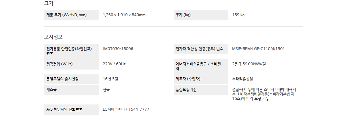Screen dimensions: 346x120
Task: Click the 1,260 x 1,910 x 840mm value
Action: pos(124,15)
